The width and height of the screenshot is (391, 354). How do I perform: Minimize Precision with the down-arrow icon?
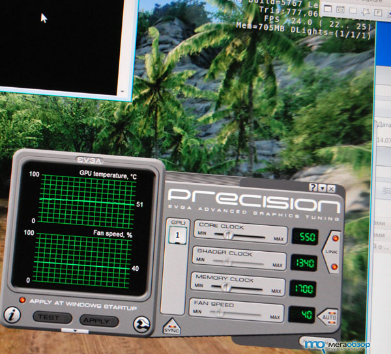coord(323,188)
